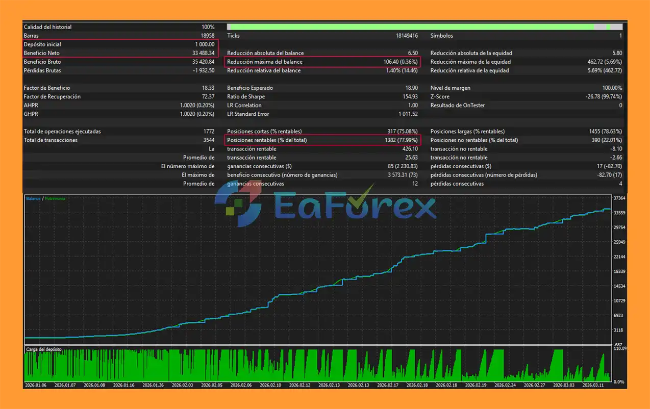Viewport: 650px width, 409px height.
Task: Select Total de operaciones ejecutadas row
Action: tap(62, 132)
